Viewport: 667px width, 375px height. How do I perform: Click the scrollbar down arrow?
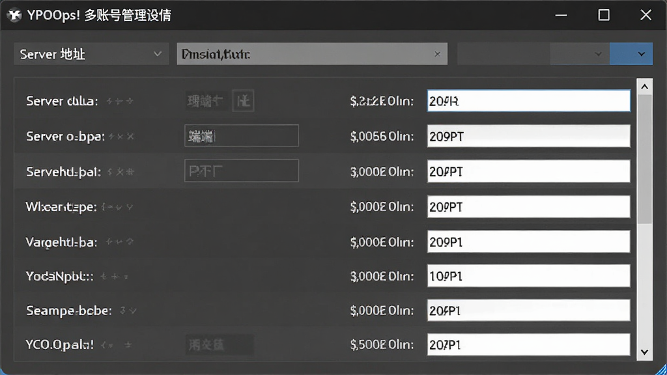644,352
